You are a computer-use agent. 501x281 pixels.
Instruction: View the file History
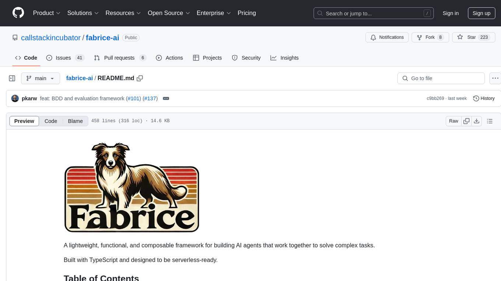[x=484, y=99]
